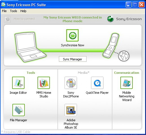Maximize the PC Suite window
This screenshot has width=146, height=135.
coord(135,4)
